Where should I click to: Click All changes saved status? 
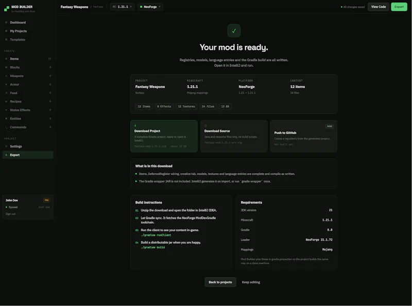(353, 7)
